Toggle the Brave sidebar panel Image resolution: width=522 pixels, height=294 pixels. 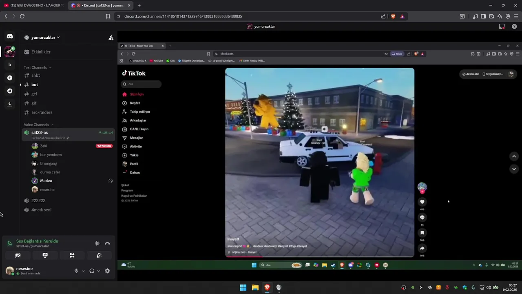click(x=483, y=16)
